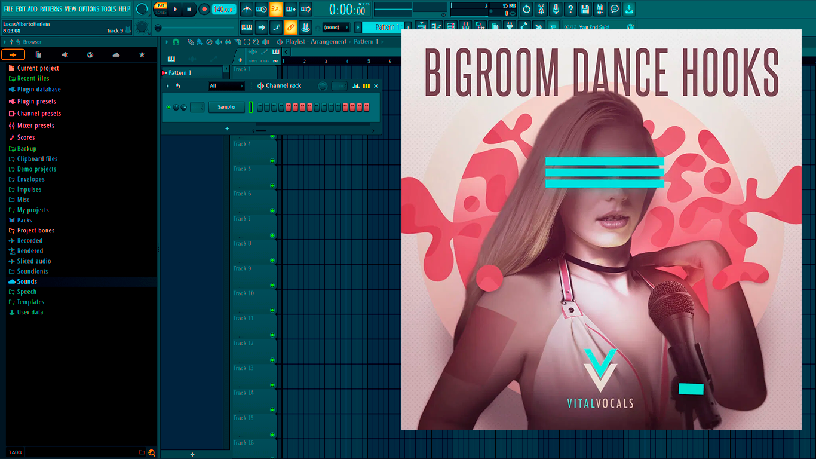Image resolution: width=816 pixels, height=459 pixels.
Task: Select the browser plugins speaker tab
Action: (65, 55)
